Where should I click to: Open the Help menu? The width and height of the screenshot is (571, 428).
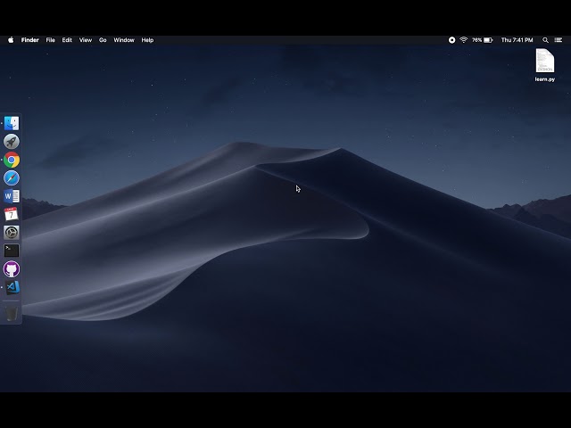[x=147, y=40]
